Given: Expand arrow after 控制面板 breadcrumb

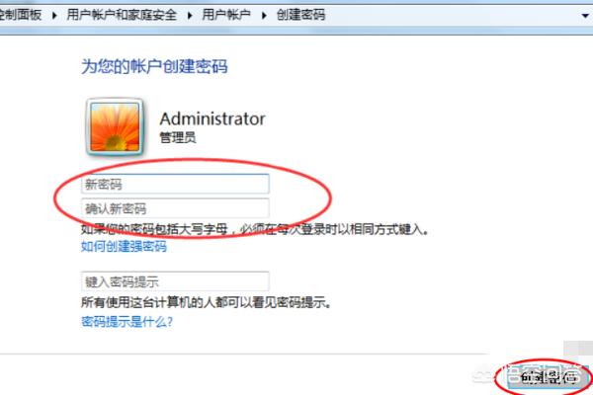Looking at the screenshot, I should coord(54,16).
